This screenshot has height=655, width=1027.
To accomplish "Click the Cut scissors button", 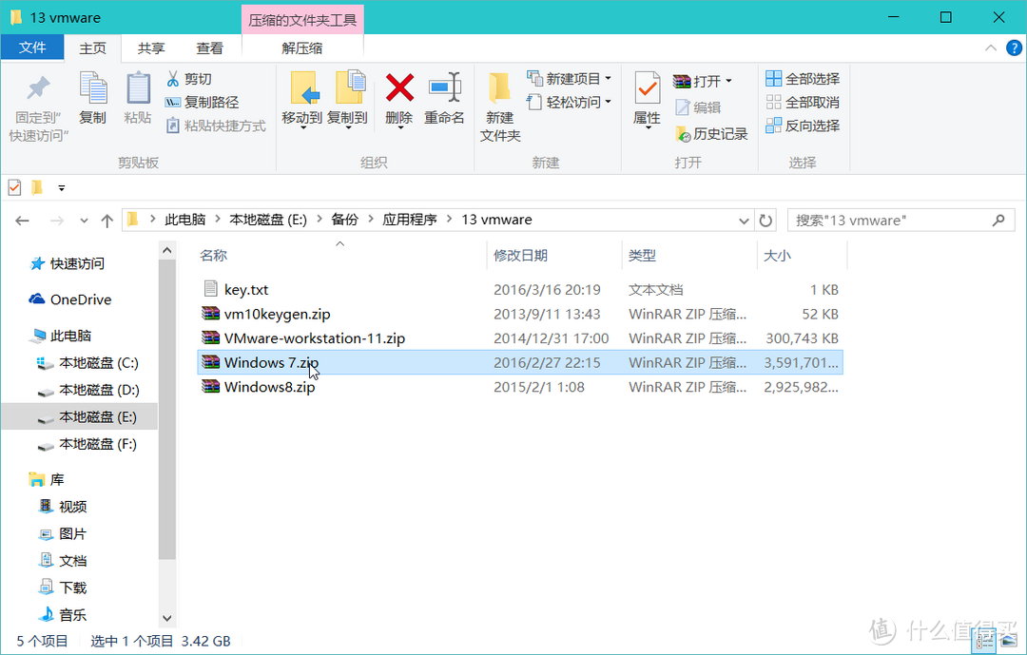I will [189, 79].
